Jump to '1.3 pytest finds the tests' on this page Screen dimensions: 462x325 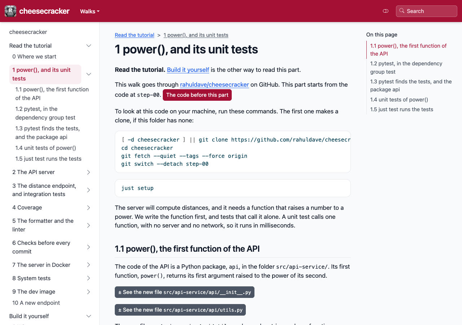coord(411,86)
